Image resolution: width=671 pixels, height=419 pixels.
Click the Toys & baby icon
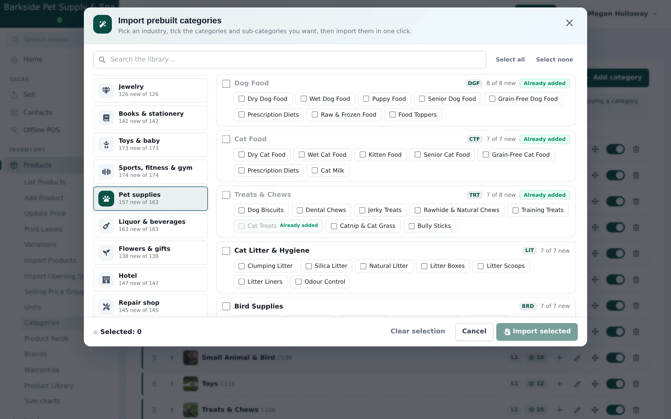[106, 145]
